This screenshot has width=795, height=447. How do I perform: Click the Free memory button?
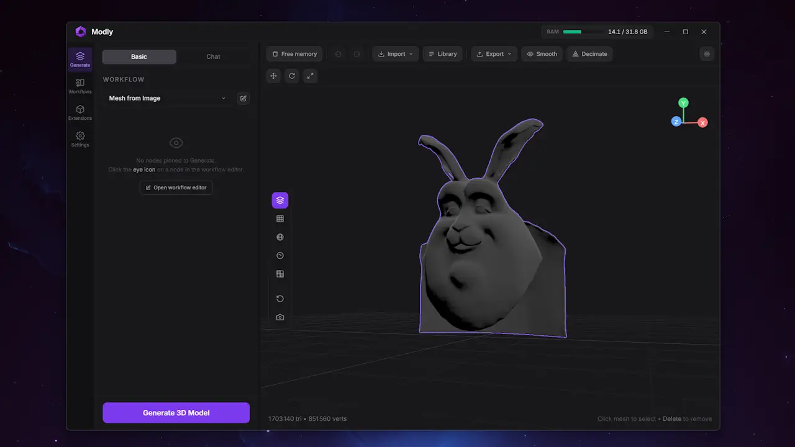[x=294, y=54]
